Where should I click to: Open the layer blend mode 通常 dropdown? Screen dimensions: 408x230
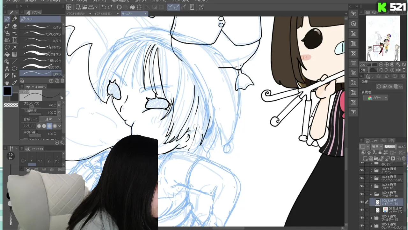377,147
